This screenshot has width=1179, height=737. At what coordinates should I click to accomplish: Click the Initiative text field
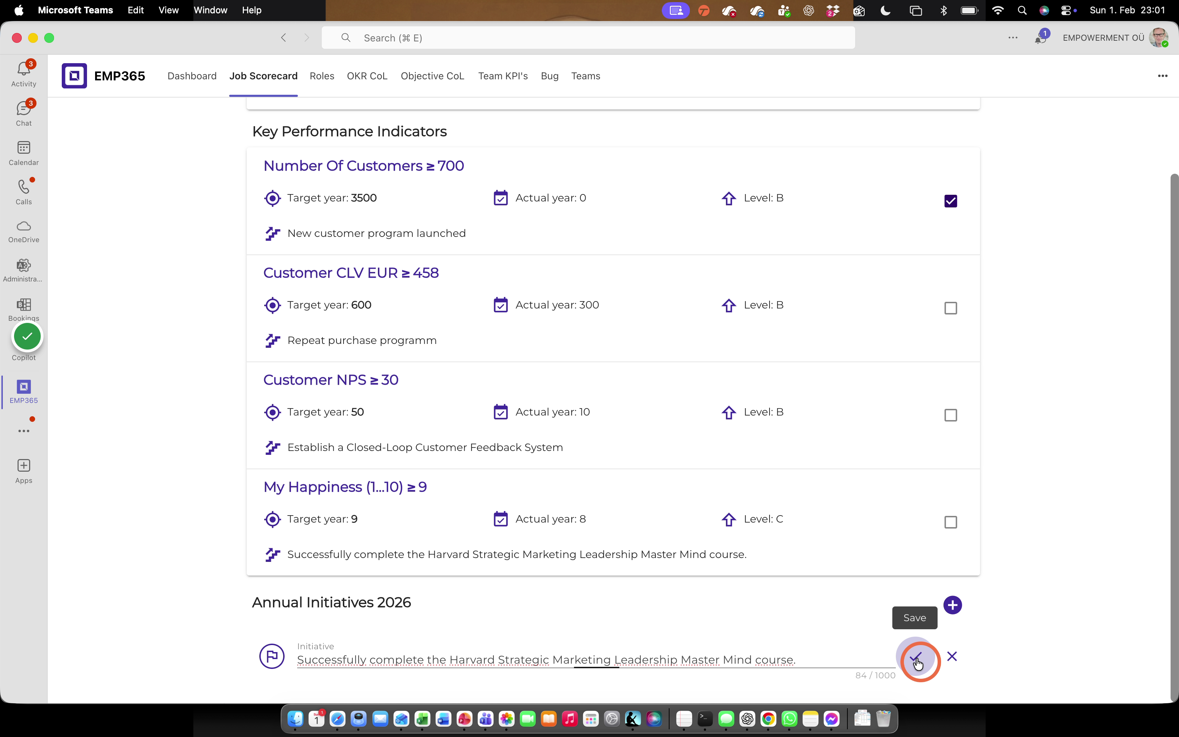[x=596, y=659]
